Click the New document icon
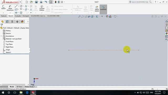The image size is (168, 95). coord(27,2)
